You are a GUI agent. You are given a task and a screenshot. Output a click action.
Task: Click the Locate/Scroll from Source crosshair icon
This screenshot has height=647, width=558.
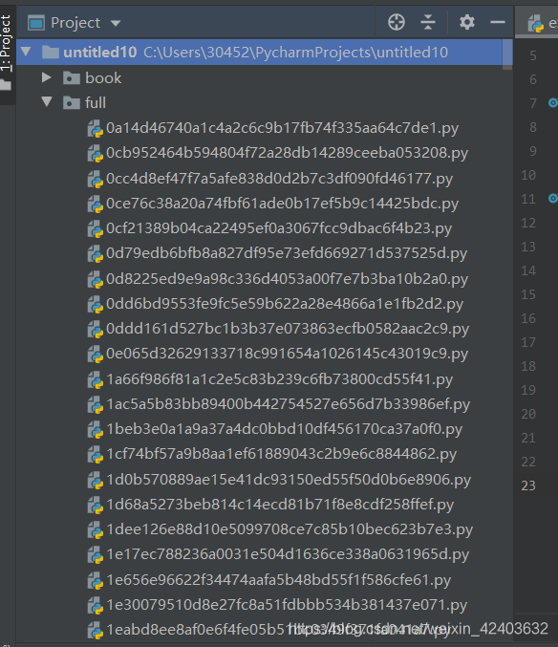pyautogui.click(x=397, y=22)
